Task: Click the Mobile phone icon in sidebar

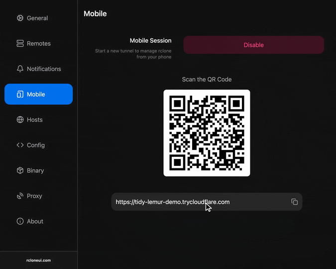Action: [x=20, y=94]
